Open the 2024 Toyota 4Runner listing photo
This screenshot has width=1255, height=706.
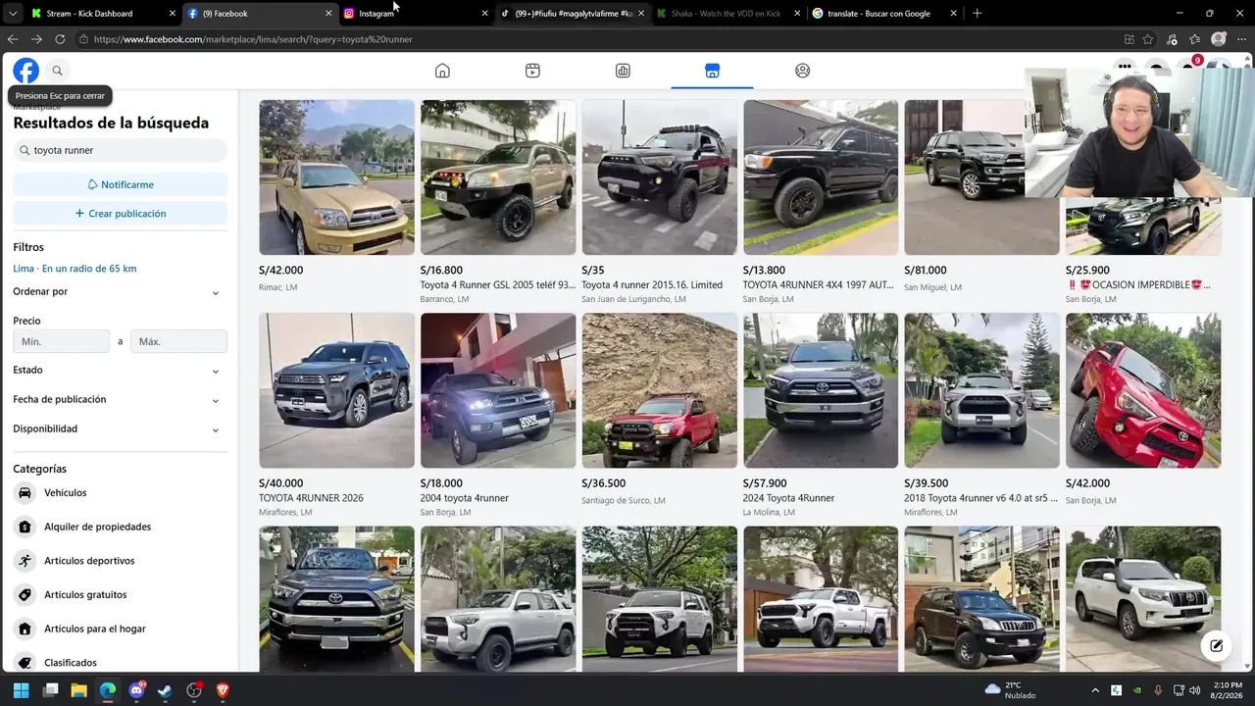pyautogui.click(x=821, y=390)
